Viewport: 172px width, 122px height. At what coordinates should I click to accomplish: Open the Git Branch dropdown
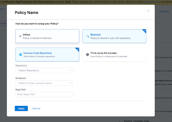click(x=44, y=83)
